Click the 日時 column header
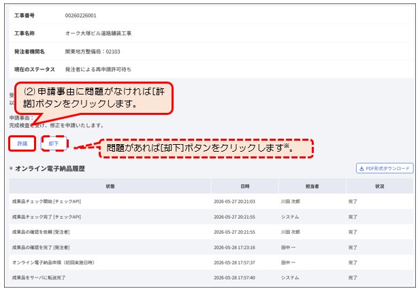This screenshot has height=291, width=420. pos(245,186)
